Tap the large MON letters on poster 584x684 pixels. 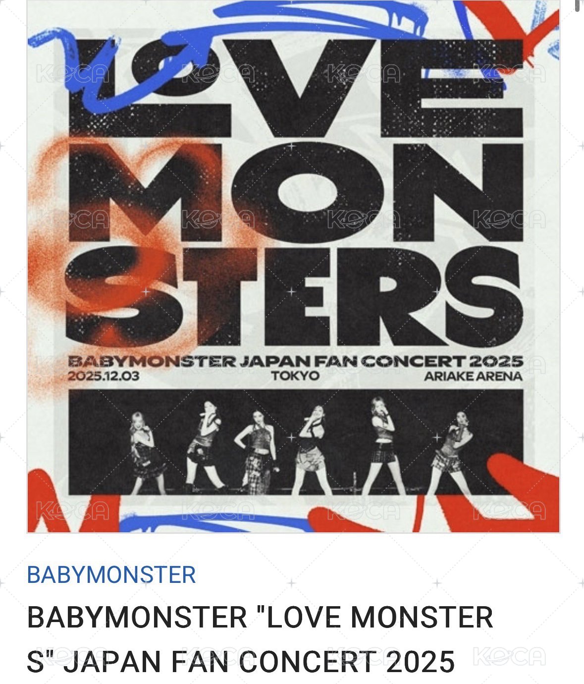(296, 193)
